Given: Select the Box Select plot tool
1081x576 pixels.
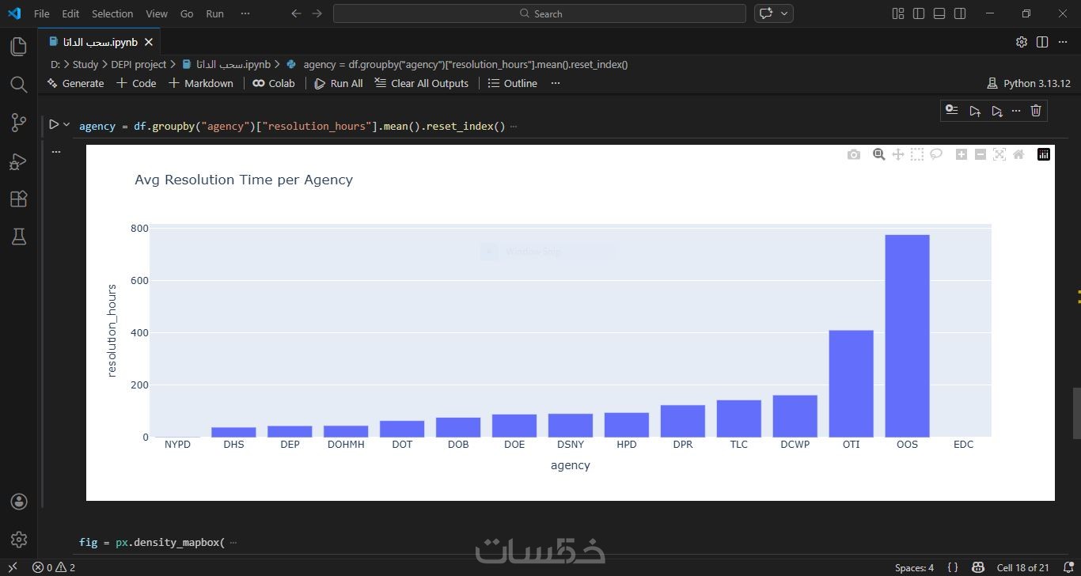Looking at the screenshot, I should pyautogui.click(x=916, y=154).
